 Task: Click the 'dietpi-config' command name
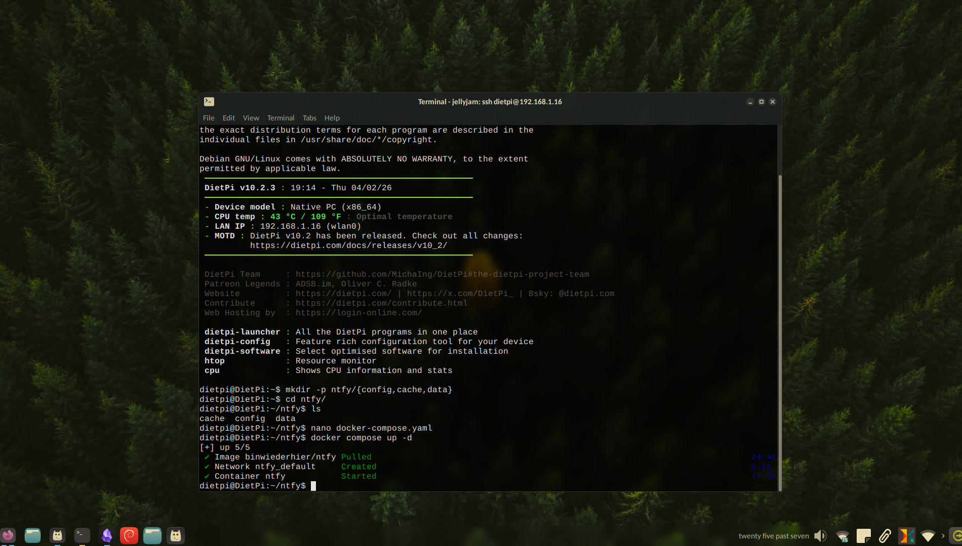(x=237, y=342)
